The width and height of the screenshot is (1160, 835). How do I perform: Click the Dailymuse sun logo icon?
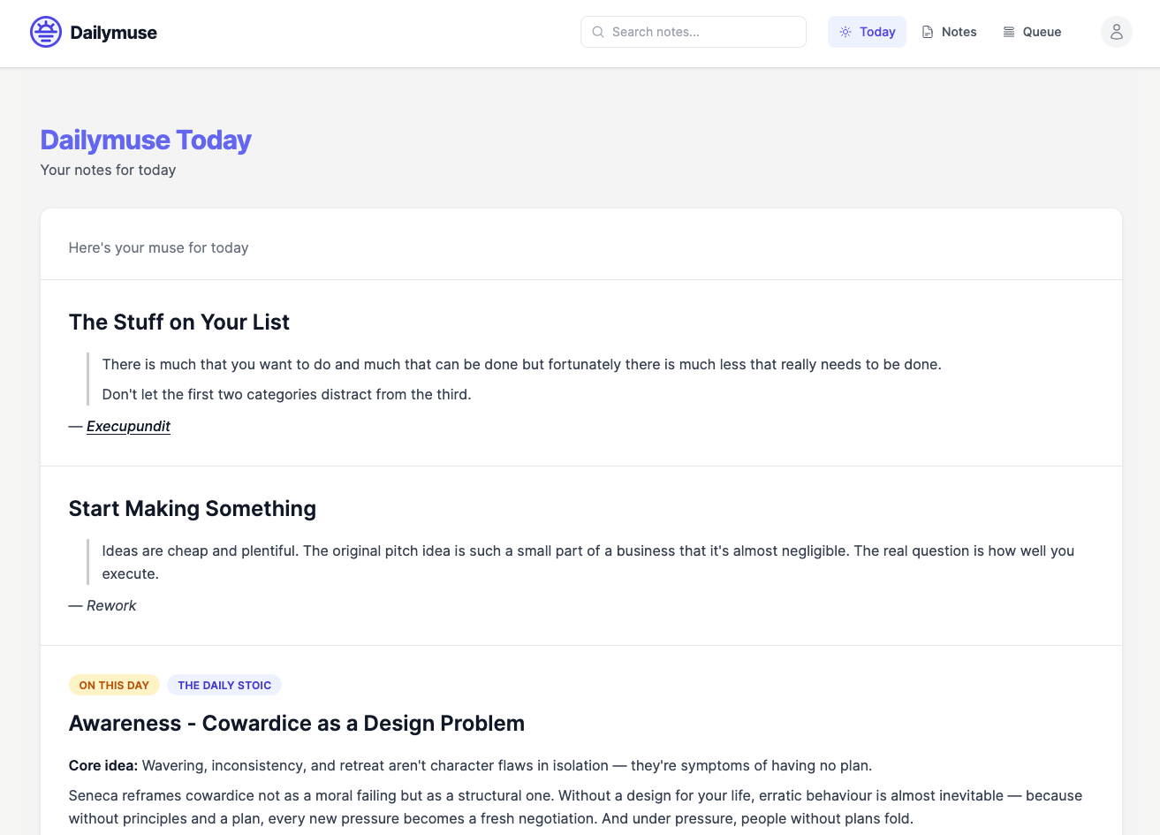(46, 32)
